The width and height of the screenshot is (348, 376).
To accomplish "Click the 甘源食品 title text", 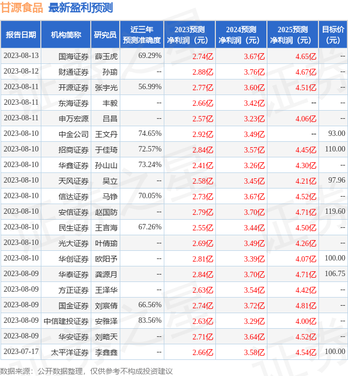I will click(x=21, y=8).
